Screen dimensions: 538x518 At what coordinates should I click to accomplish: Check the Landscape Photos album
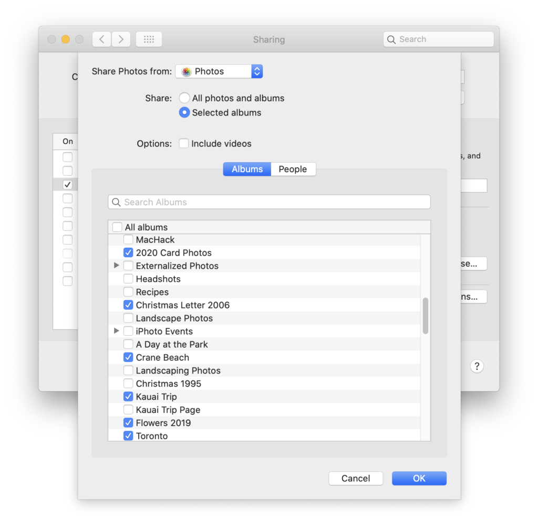[128, 318]
